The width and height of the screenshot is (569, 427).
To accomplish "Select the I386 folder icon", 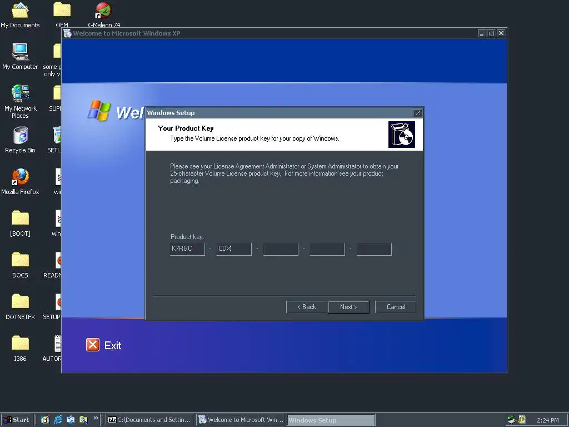I will tap(20, 349).
